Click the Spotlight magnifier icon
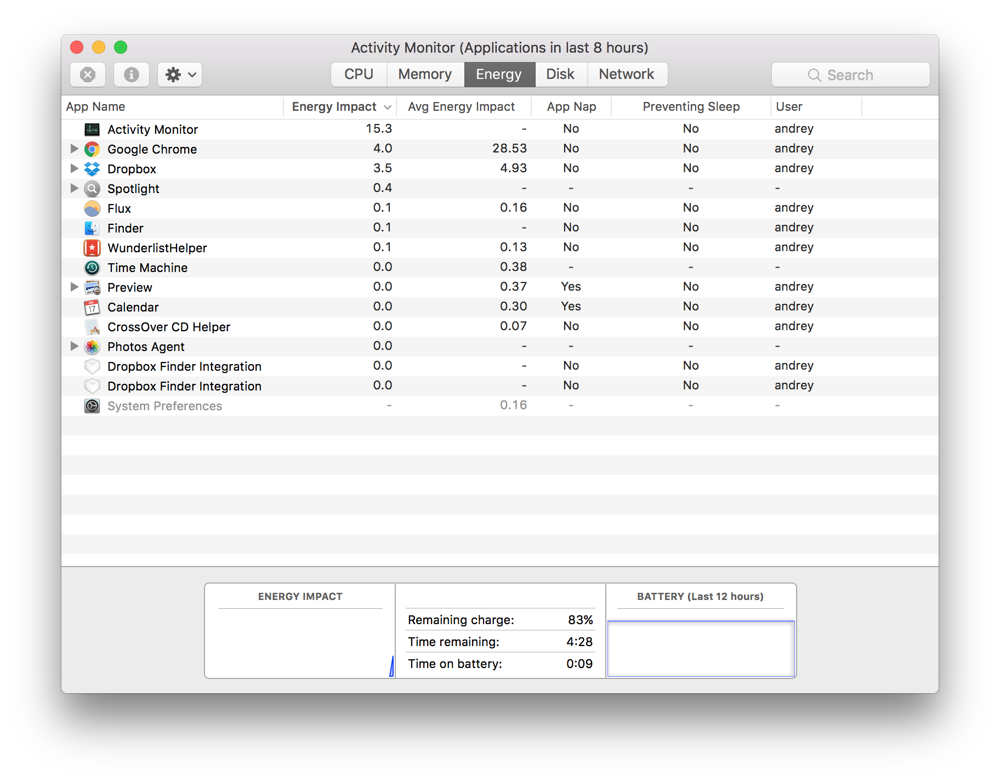This screenshot has height=781, width=1000. tap(92, 189)
